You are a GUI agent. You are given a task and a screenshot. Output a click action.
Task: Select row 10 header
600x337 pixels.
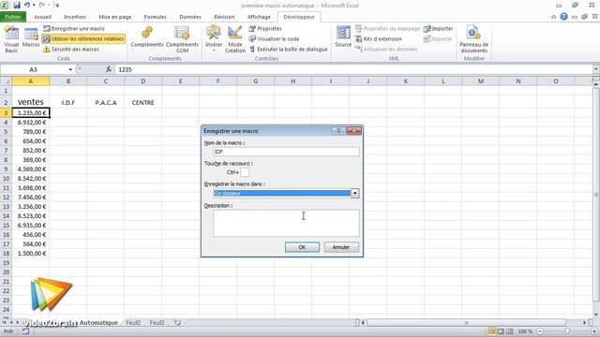tap(6, 179)
